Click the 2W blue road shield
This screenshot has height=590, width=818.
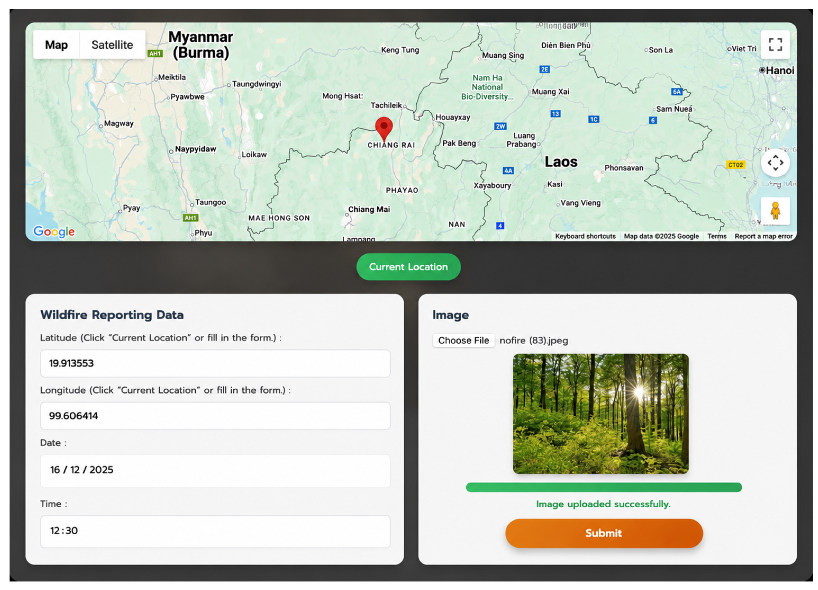point(500,126)
